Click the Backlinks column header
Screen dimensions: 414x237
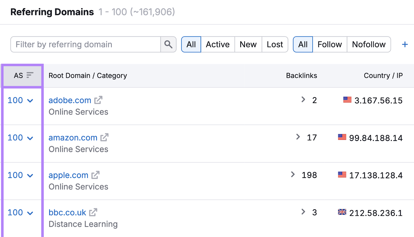click(301, 75)
